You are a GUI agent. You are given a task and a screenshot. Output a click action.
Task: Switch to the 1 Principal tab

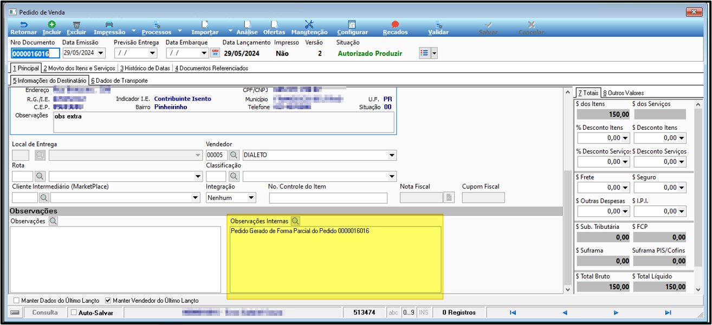(25, 68)
